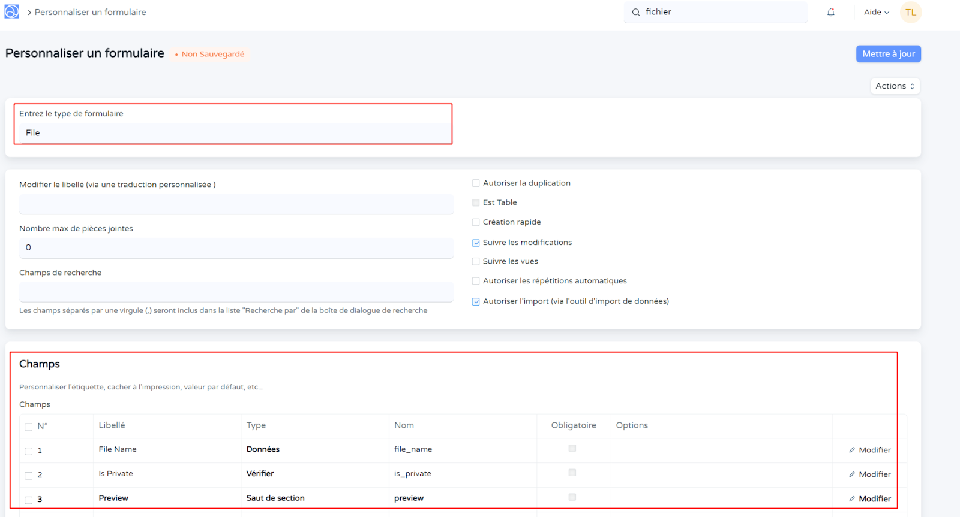Expand the Aide menu
This screenshot has width=960, height=517.
[876, 12]
